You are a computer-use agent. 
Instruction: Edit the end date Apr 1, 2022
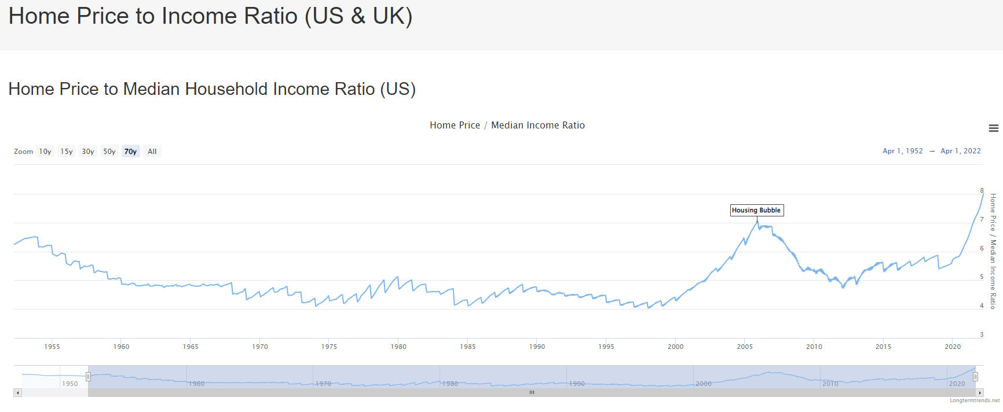coord(960,151)
